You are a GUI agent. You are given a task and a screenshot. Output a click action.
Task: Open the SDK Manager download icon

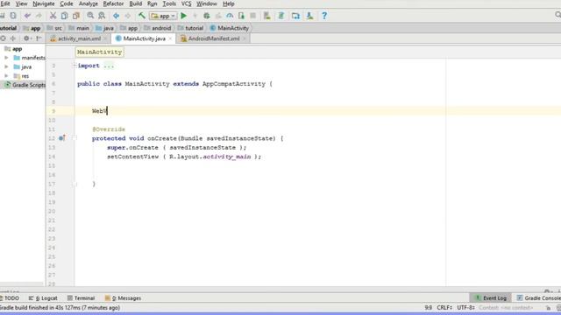tap(309, 16)
